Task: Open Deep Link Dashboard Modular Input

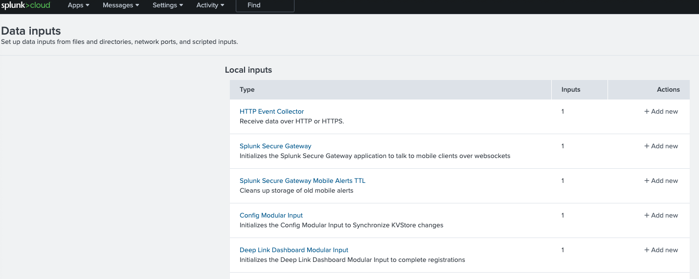Action: [294, 250]
